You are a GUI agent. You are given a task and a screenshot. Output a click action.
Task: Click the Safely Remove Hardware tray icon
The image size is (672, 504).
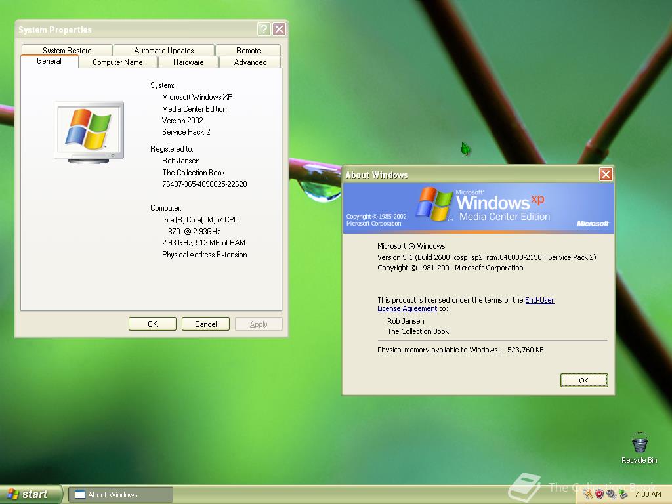pos(623,494)
